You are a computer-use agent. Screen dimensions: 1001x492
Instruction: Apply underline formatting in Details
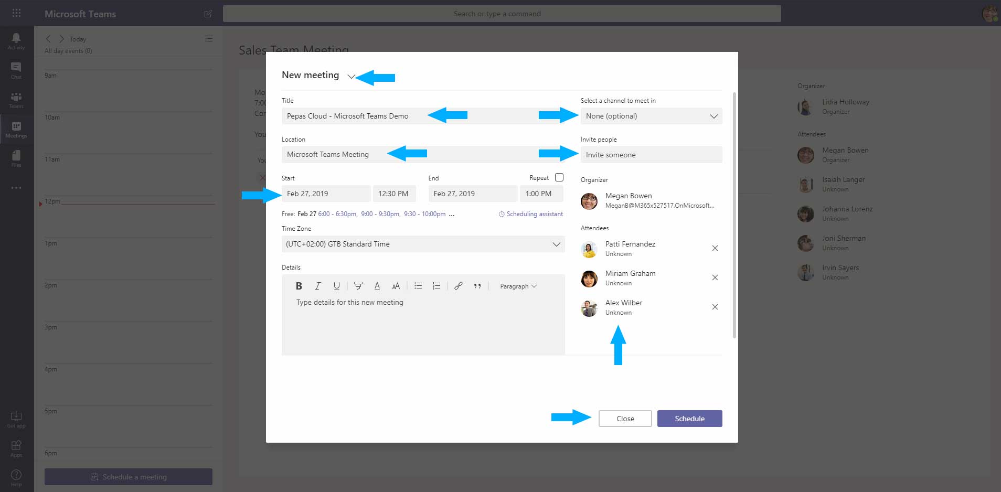[336, 286]
